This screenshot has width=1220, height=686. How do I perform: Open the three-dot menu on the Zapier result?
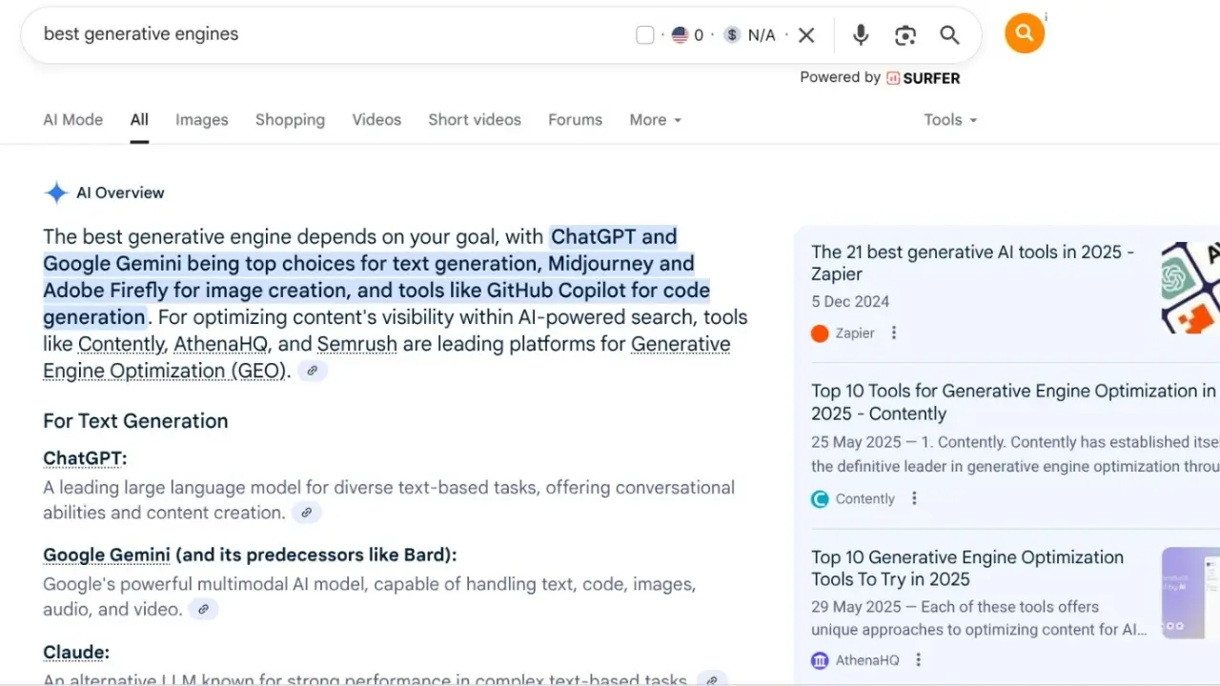pos(893,333)
